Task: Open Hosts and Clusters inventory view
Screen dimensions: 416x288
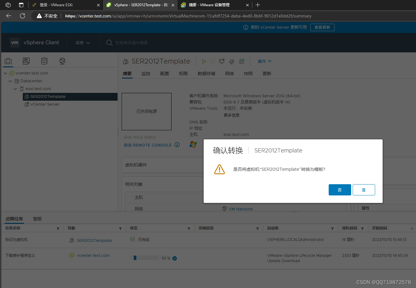Action: pos(8,61)
